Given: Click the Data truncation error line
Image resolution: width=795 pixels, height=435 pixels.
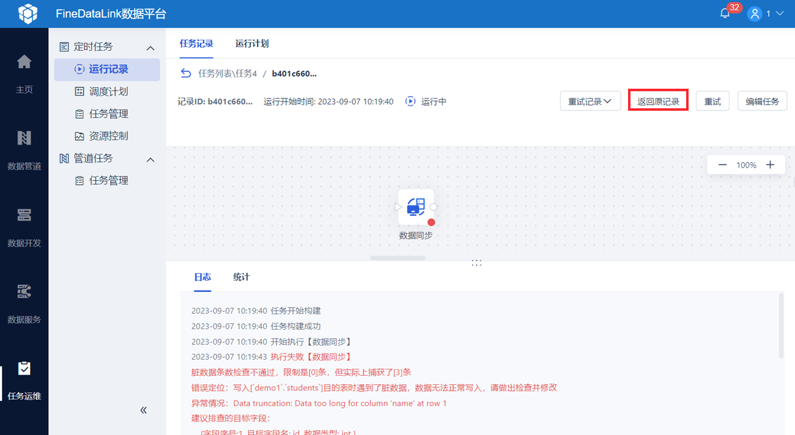Looking at the screenshot, I should pyautogui.click(x=319, y=403).
